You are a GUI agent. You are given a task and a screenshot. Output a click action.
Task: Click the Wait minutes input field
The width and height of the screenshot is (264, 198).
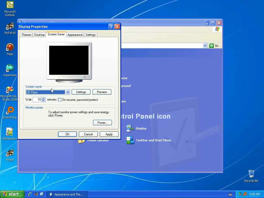tap(37, 100)
